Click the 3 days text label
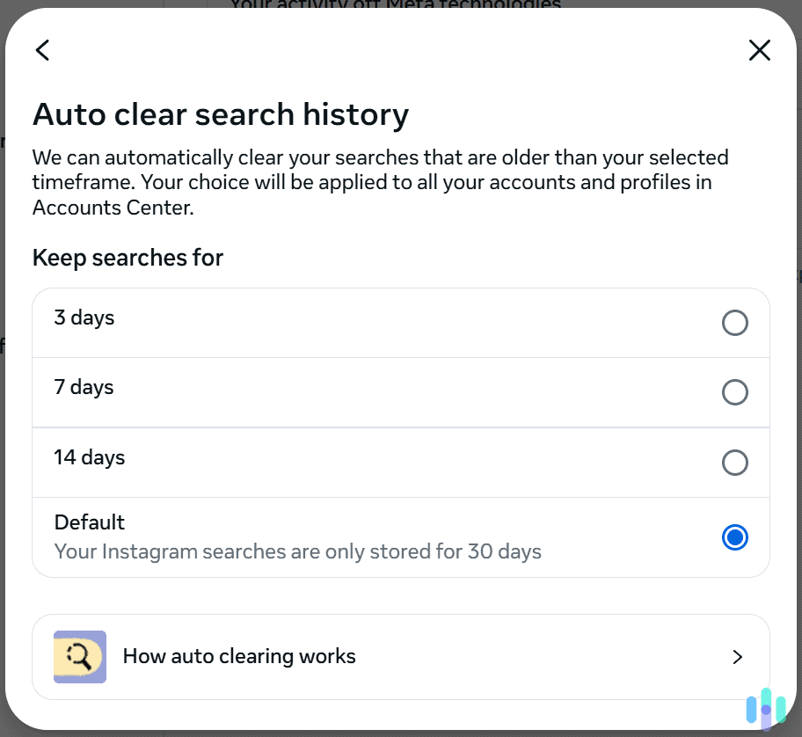This screenshot has width=802, height=737. (84, 317)
